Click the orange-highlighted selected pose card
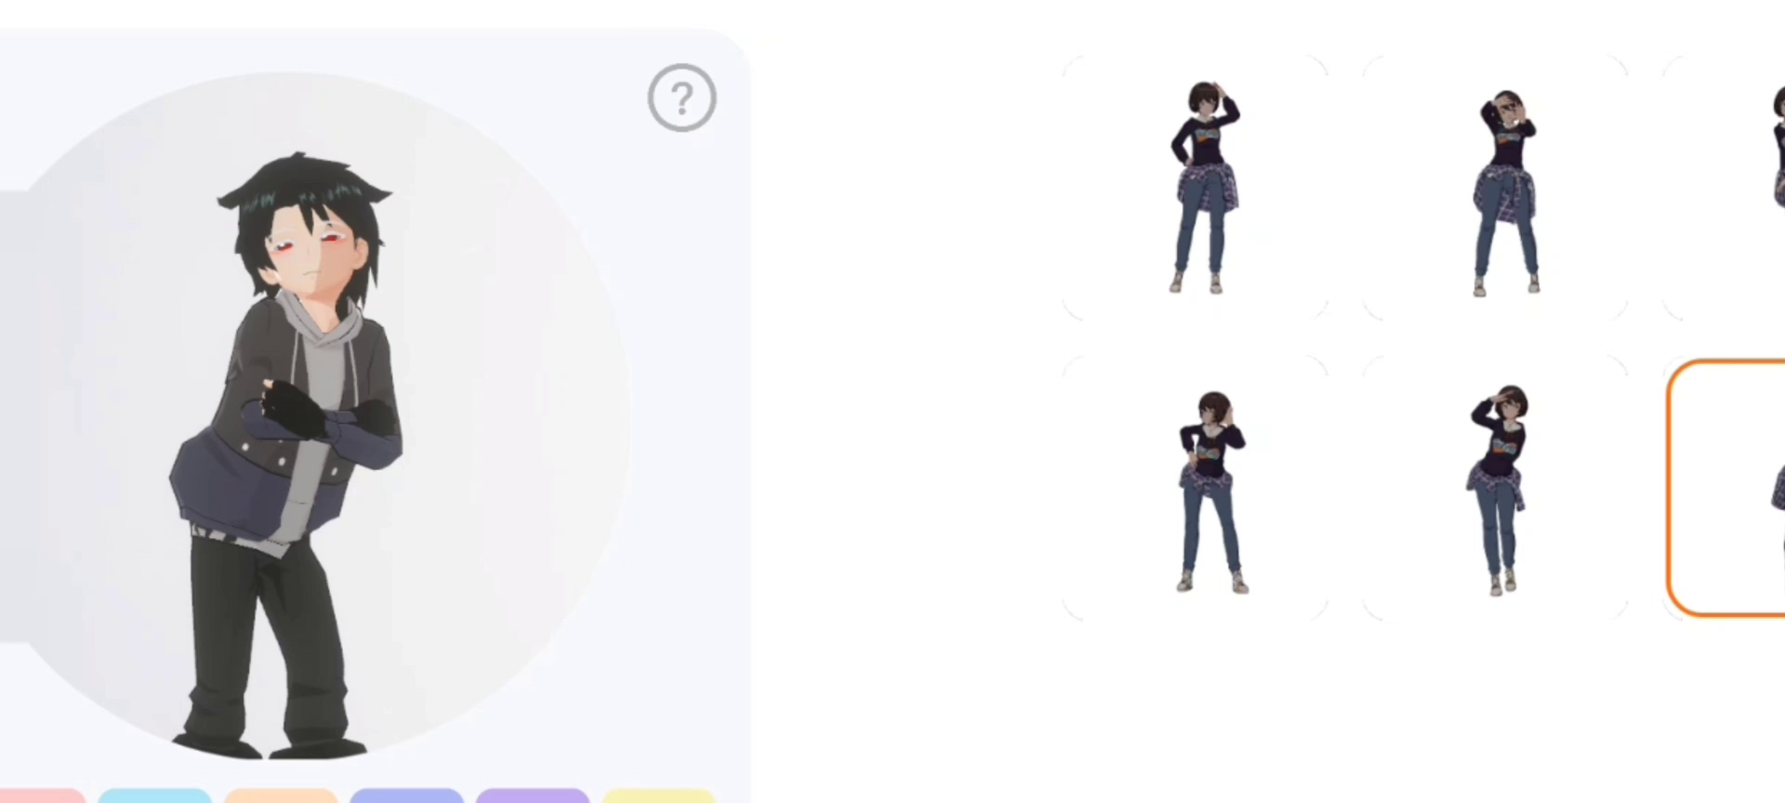The image size is (1785, 803). click(x=1727, y=488)
